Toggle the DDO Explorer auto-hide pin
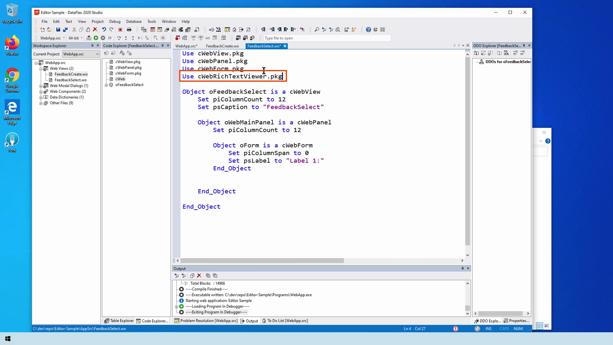The height and width of the screenshot is (345, 613). (x=524, y=46)
